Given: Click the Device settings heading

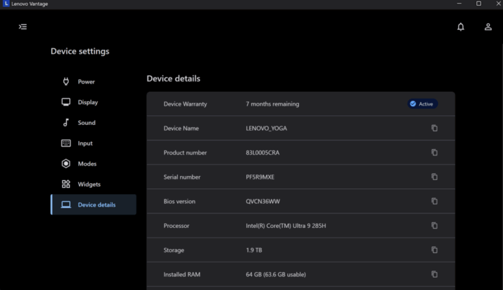Looking at the screenshot, I should 80,51.
